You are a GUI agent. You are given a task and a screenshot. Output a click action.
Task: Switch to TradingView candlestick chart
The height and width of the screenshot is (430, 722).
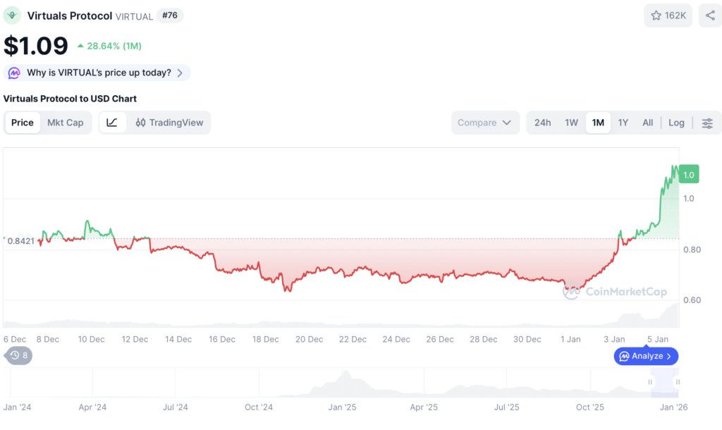(x=169, y=123)
